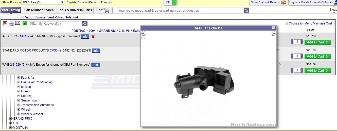
Task: Open Info for STANDARD MOTOR PRODUCTS CVS3
Action: tap(96, 51)
